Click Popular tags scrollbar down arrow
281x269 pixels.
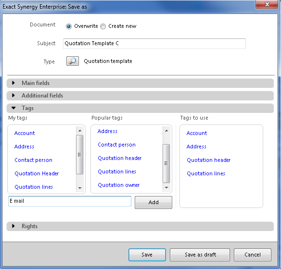166,188
